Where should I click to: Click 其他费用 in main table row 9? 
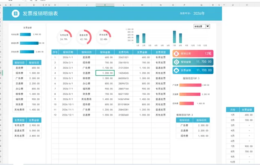pyautogui.click(x=87, y=99)
